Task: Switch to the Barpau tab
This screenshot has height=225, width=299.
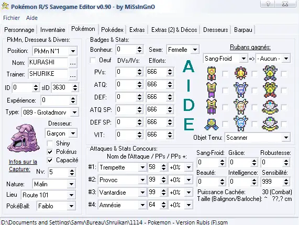Action: click(x=243, y=30)
